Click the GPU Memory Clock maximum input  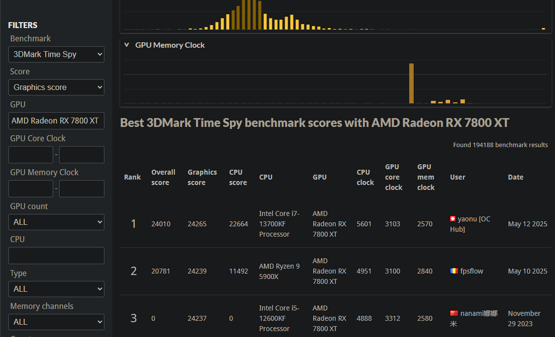coord(82,188)
